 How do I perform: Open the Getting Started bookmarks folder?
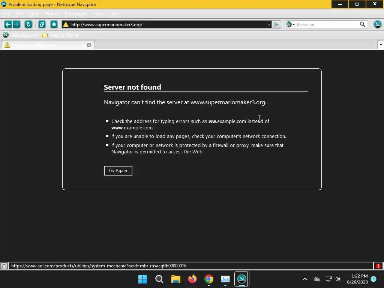61,35
